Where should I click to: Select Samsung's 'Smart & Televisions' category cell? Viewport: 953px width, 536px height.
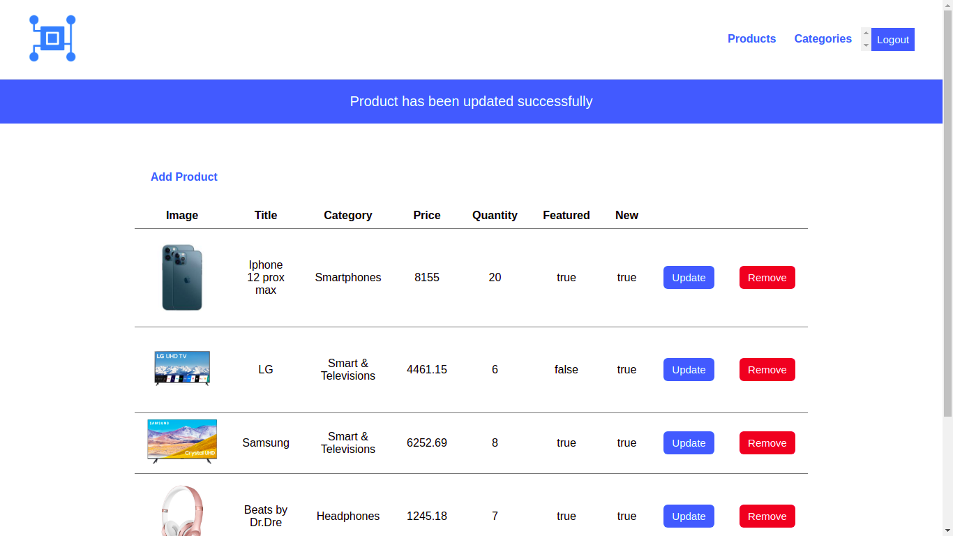pos(348,443)
